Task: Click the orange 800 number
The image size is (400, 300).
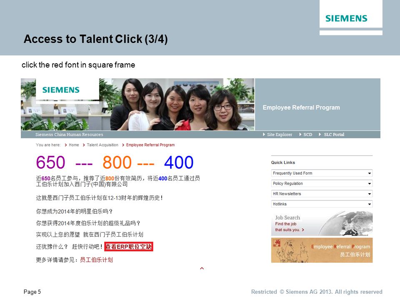Action: [x=117, y=162]
